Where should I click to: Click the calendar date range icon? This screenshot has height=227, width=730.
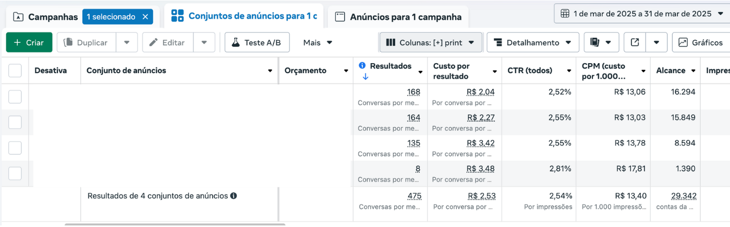pyautogui.click(x=565, y=14)
